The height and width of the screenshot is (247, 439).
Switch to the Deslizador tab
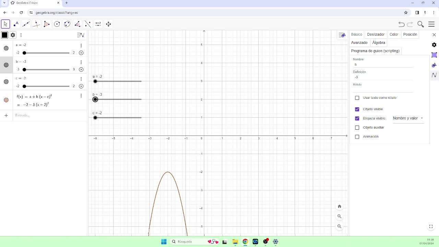(376, 34)
